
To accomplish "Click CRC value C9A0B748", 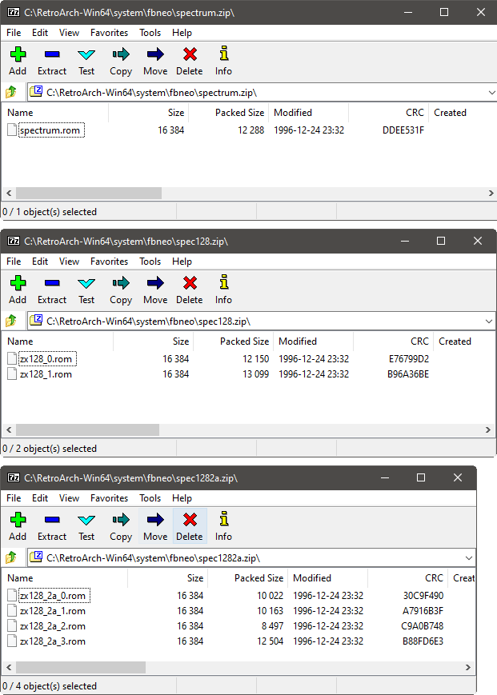I will [x=422, y=626].
